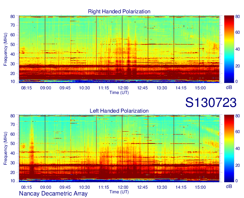Click 50 MHz tick on Right Handed frequency axis
Image resolution: width=244 pixels, height=198 pixels.
point(13,44)
